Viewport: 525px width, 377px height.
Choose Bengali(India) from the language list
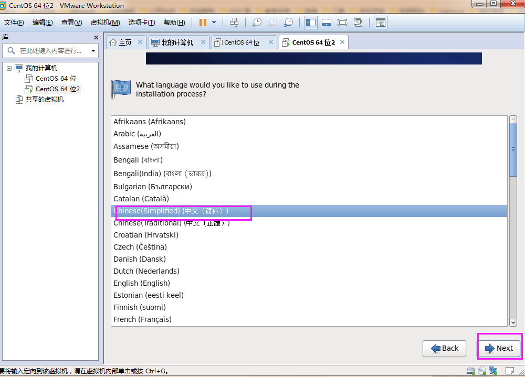tap(309, 174)
